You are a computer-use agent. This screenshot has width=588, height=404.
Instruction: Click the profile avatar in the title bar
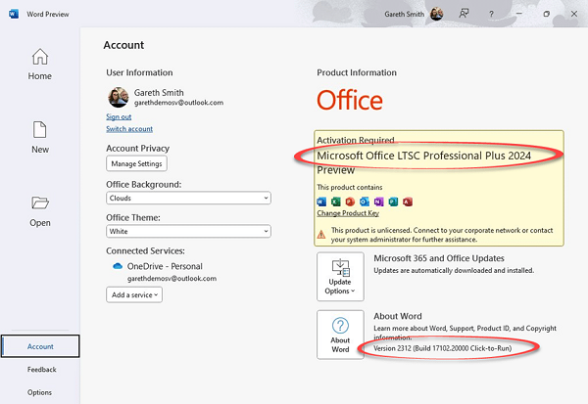pos(436,14)
